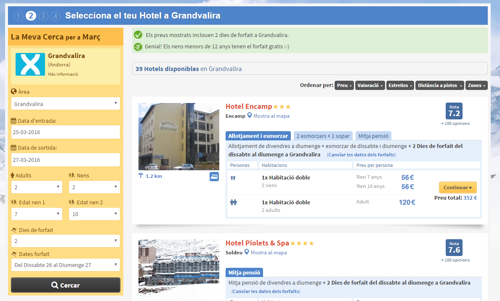Open the Edat nen 2 age dropdown

(x=94, y=214)
